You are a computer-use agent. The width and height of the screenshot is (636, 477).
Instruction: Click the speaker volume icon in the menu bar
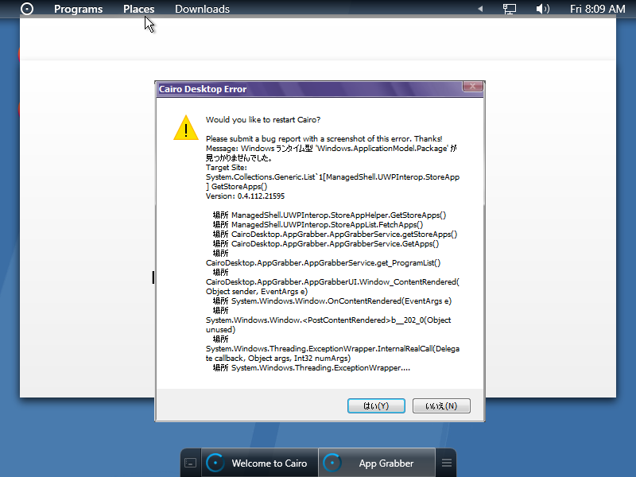point(541,9)
